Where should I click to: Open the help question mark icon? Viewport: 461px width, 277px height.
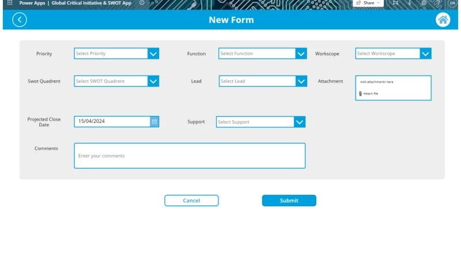pos(439,3)
